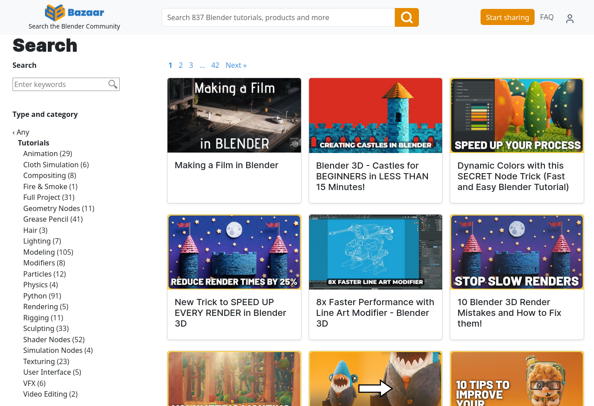Open Making a Film in Blender title
The image size is (594, 406).
pyautogui.click(x=226, y=165)
